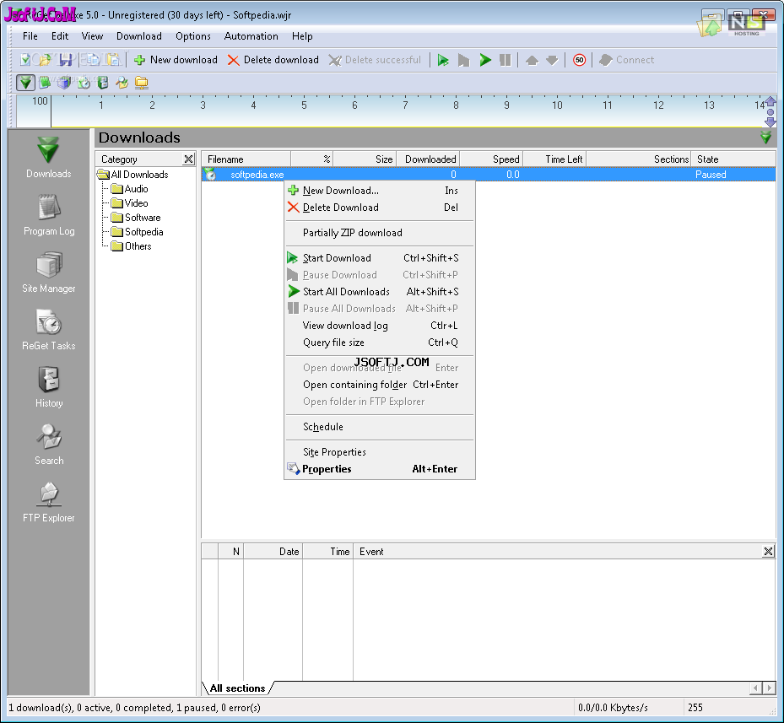Open the Automation menu

click(x=251, y=36)
